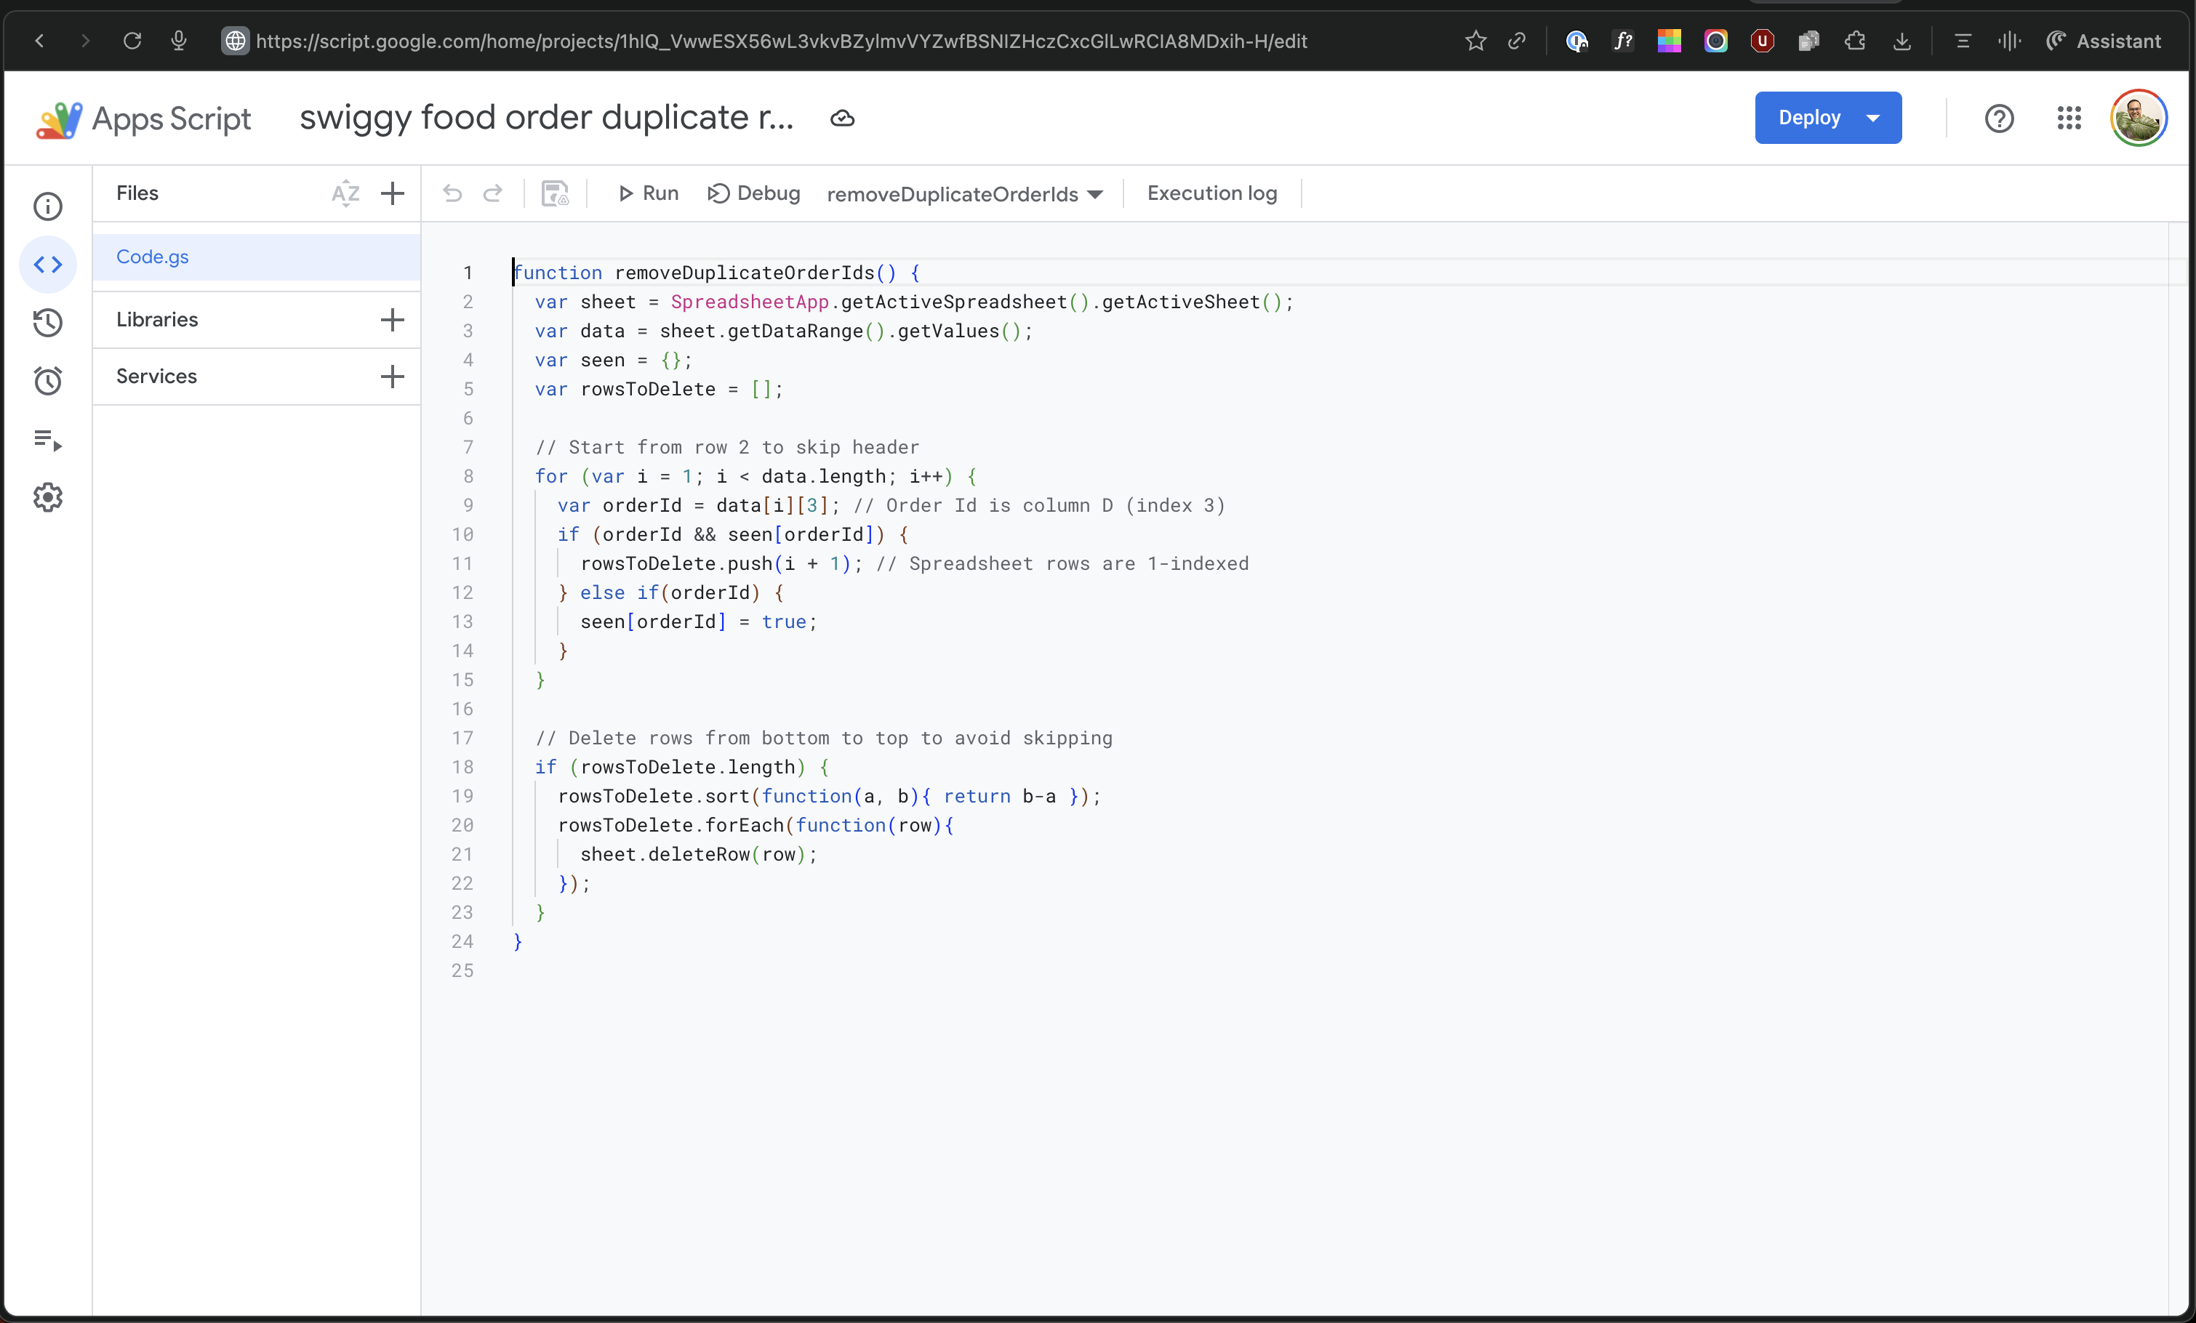This screenshot has width=2196, height=1323.
Task: Add a new file with plus icon
Action: click(x=392, y=193)
